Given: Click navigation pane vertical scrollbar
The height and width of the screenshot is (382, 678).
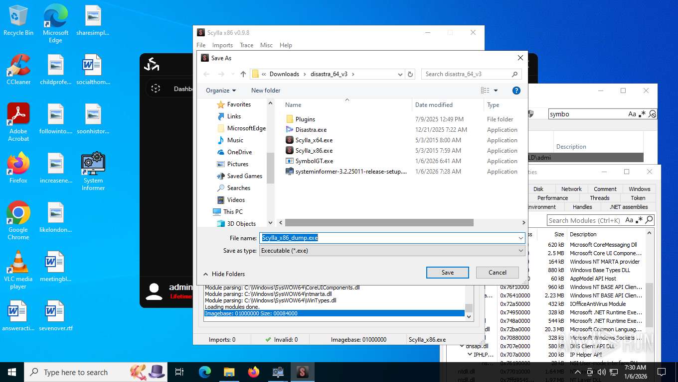Looking at the screenshot, I should coord(270,169).
